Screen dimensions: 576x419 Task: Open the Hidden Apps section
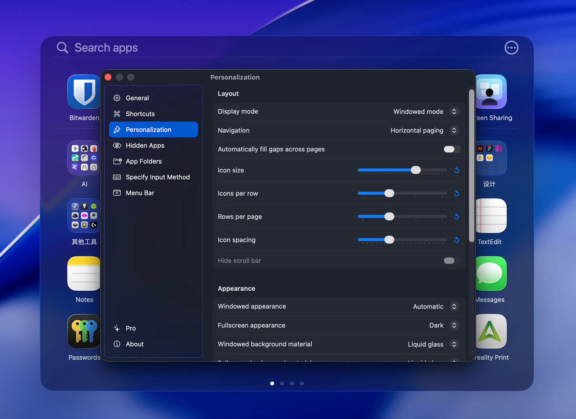[x=154, y=146]
